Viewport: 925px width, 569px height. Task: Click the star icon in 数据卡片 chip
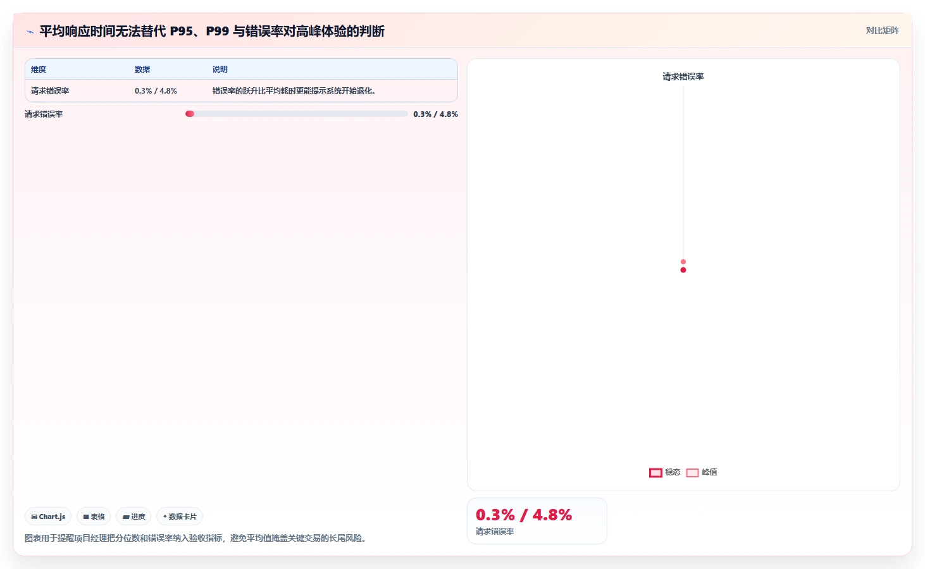165,517
